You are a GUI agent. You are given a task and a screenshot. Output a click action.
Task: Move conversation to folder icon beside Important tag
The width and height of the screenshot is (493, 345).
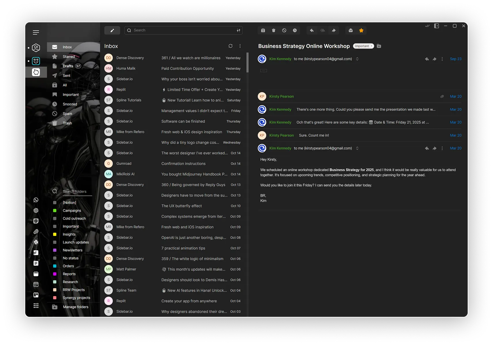pos(379,46)
